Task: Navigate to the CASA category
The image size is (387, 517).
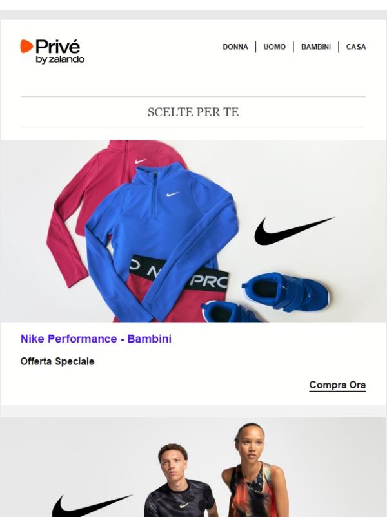Action: click(x=356, y=47)
